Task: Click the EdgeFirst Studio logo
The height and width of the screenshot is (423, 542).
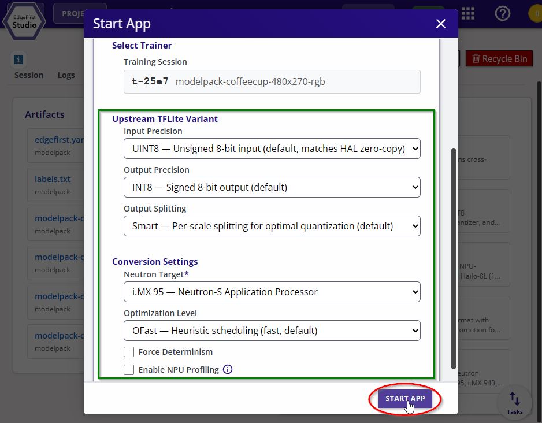Action: coord(24,21)
